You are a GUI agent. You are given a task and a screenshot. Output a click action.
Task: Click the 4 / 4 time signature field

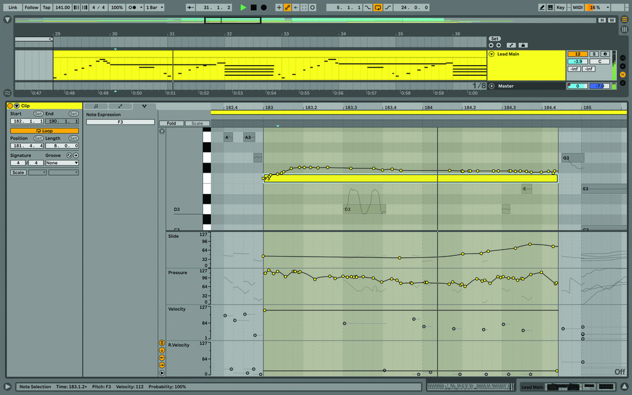(x=99, y=7)
